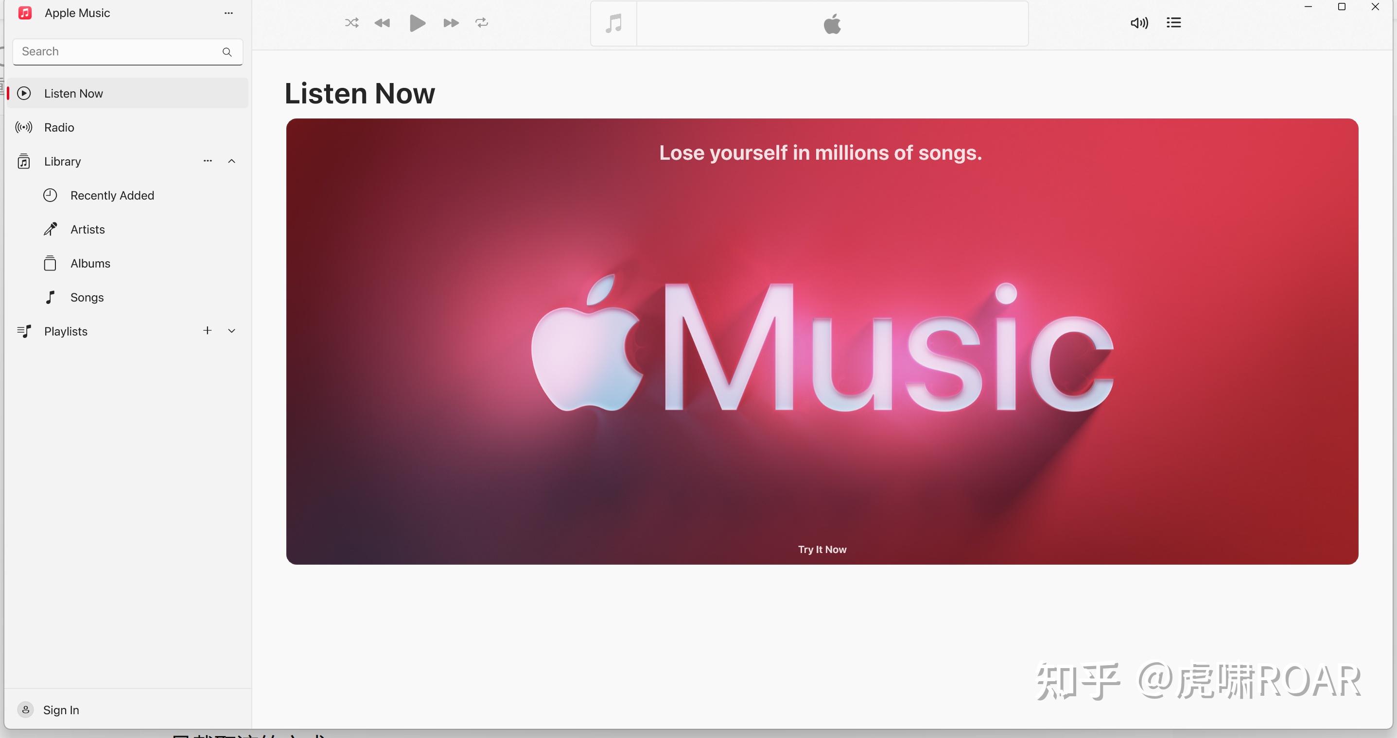Select Library in the sidebar
The image size is (1397, 738).
click(x=62, y=162)
